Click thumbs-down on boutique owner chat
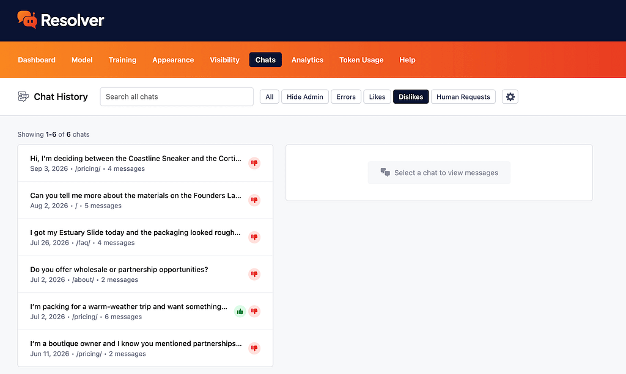This screenshot has width=626, height=374. coord(254,348)
